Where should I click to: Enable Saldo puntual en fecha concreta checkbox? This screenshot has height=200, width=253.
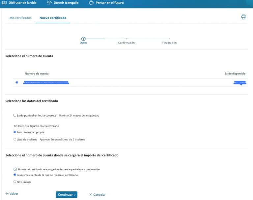(x=15, y=115)
